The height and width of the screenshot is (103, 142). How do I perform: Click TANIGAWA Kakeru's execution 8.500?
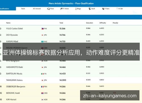88,80
